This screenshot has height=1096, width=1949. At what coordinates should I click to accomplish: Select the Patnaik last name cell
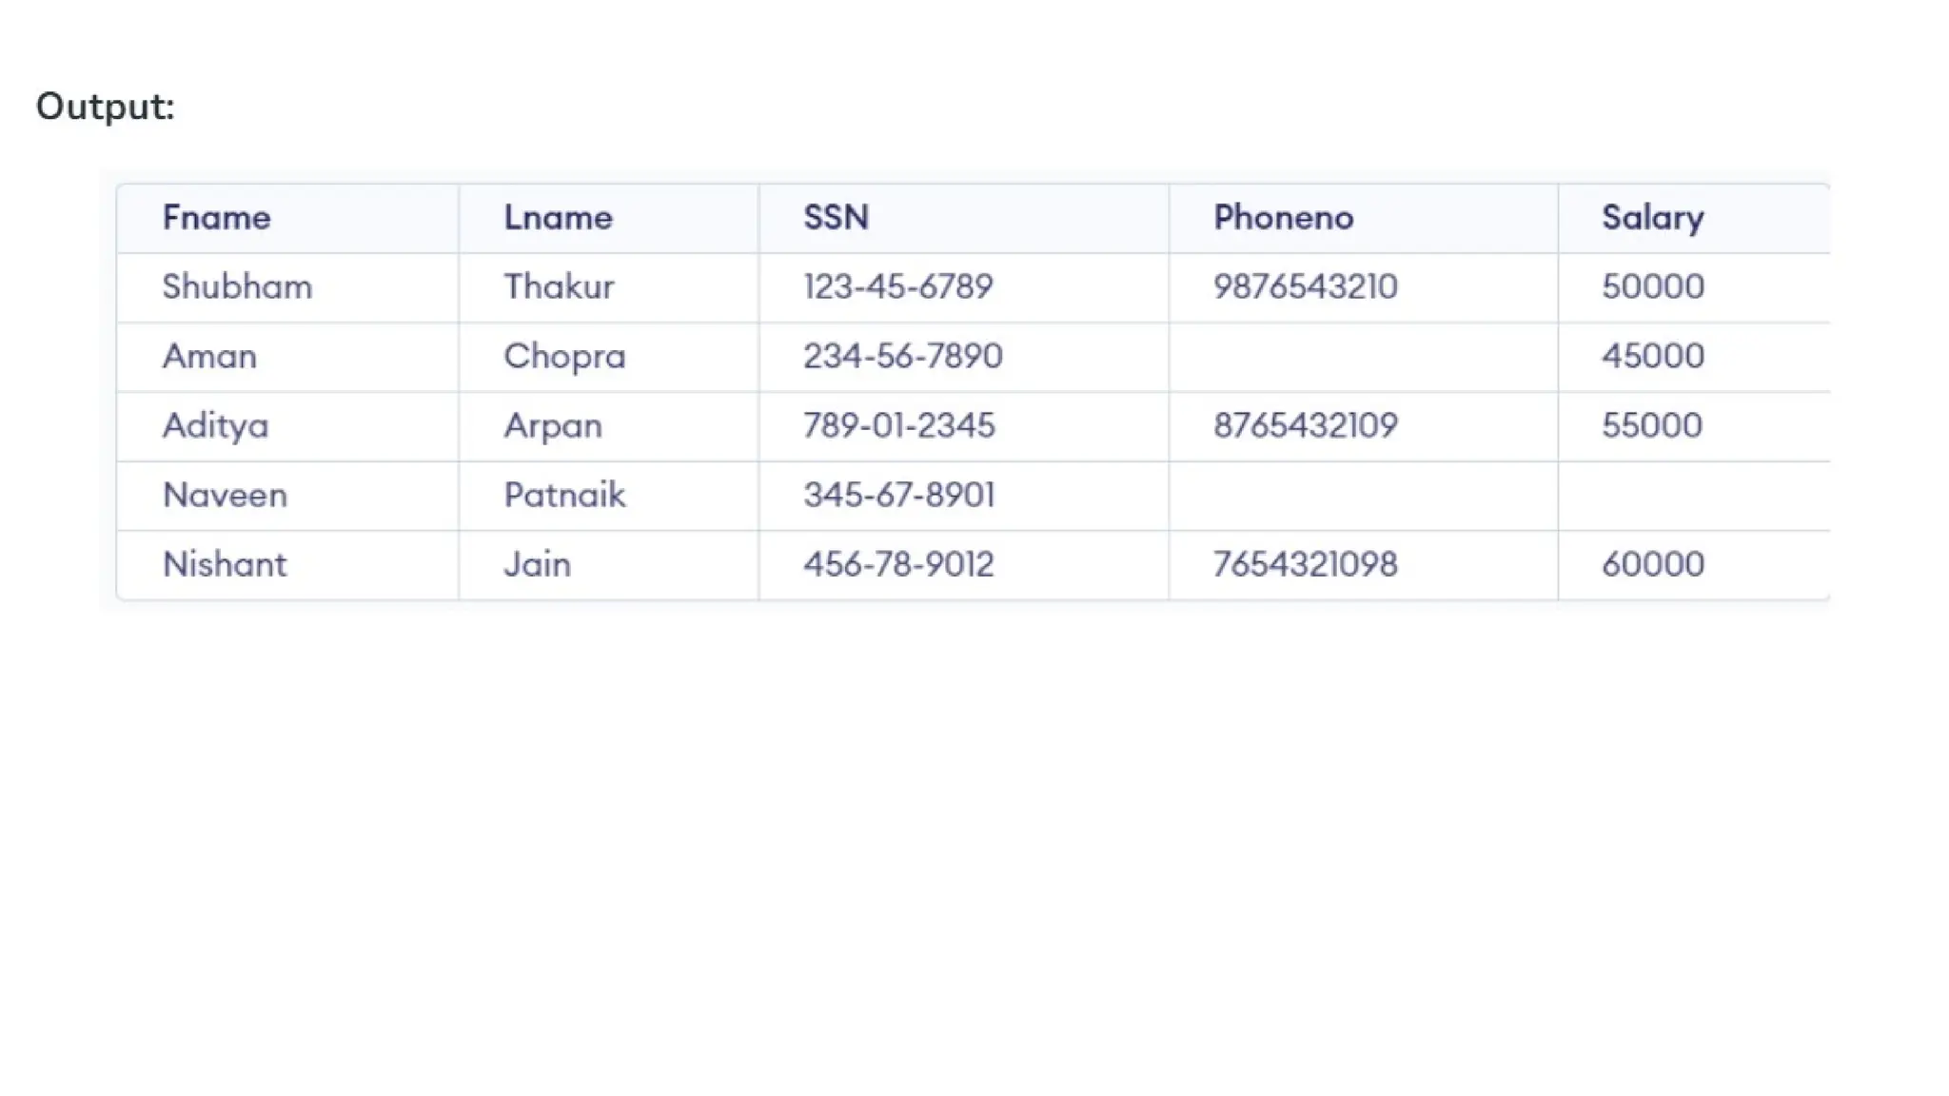tap(564, 495)
